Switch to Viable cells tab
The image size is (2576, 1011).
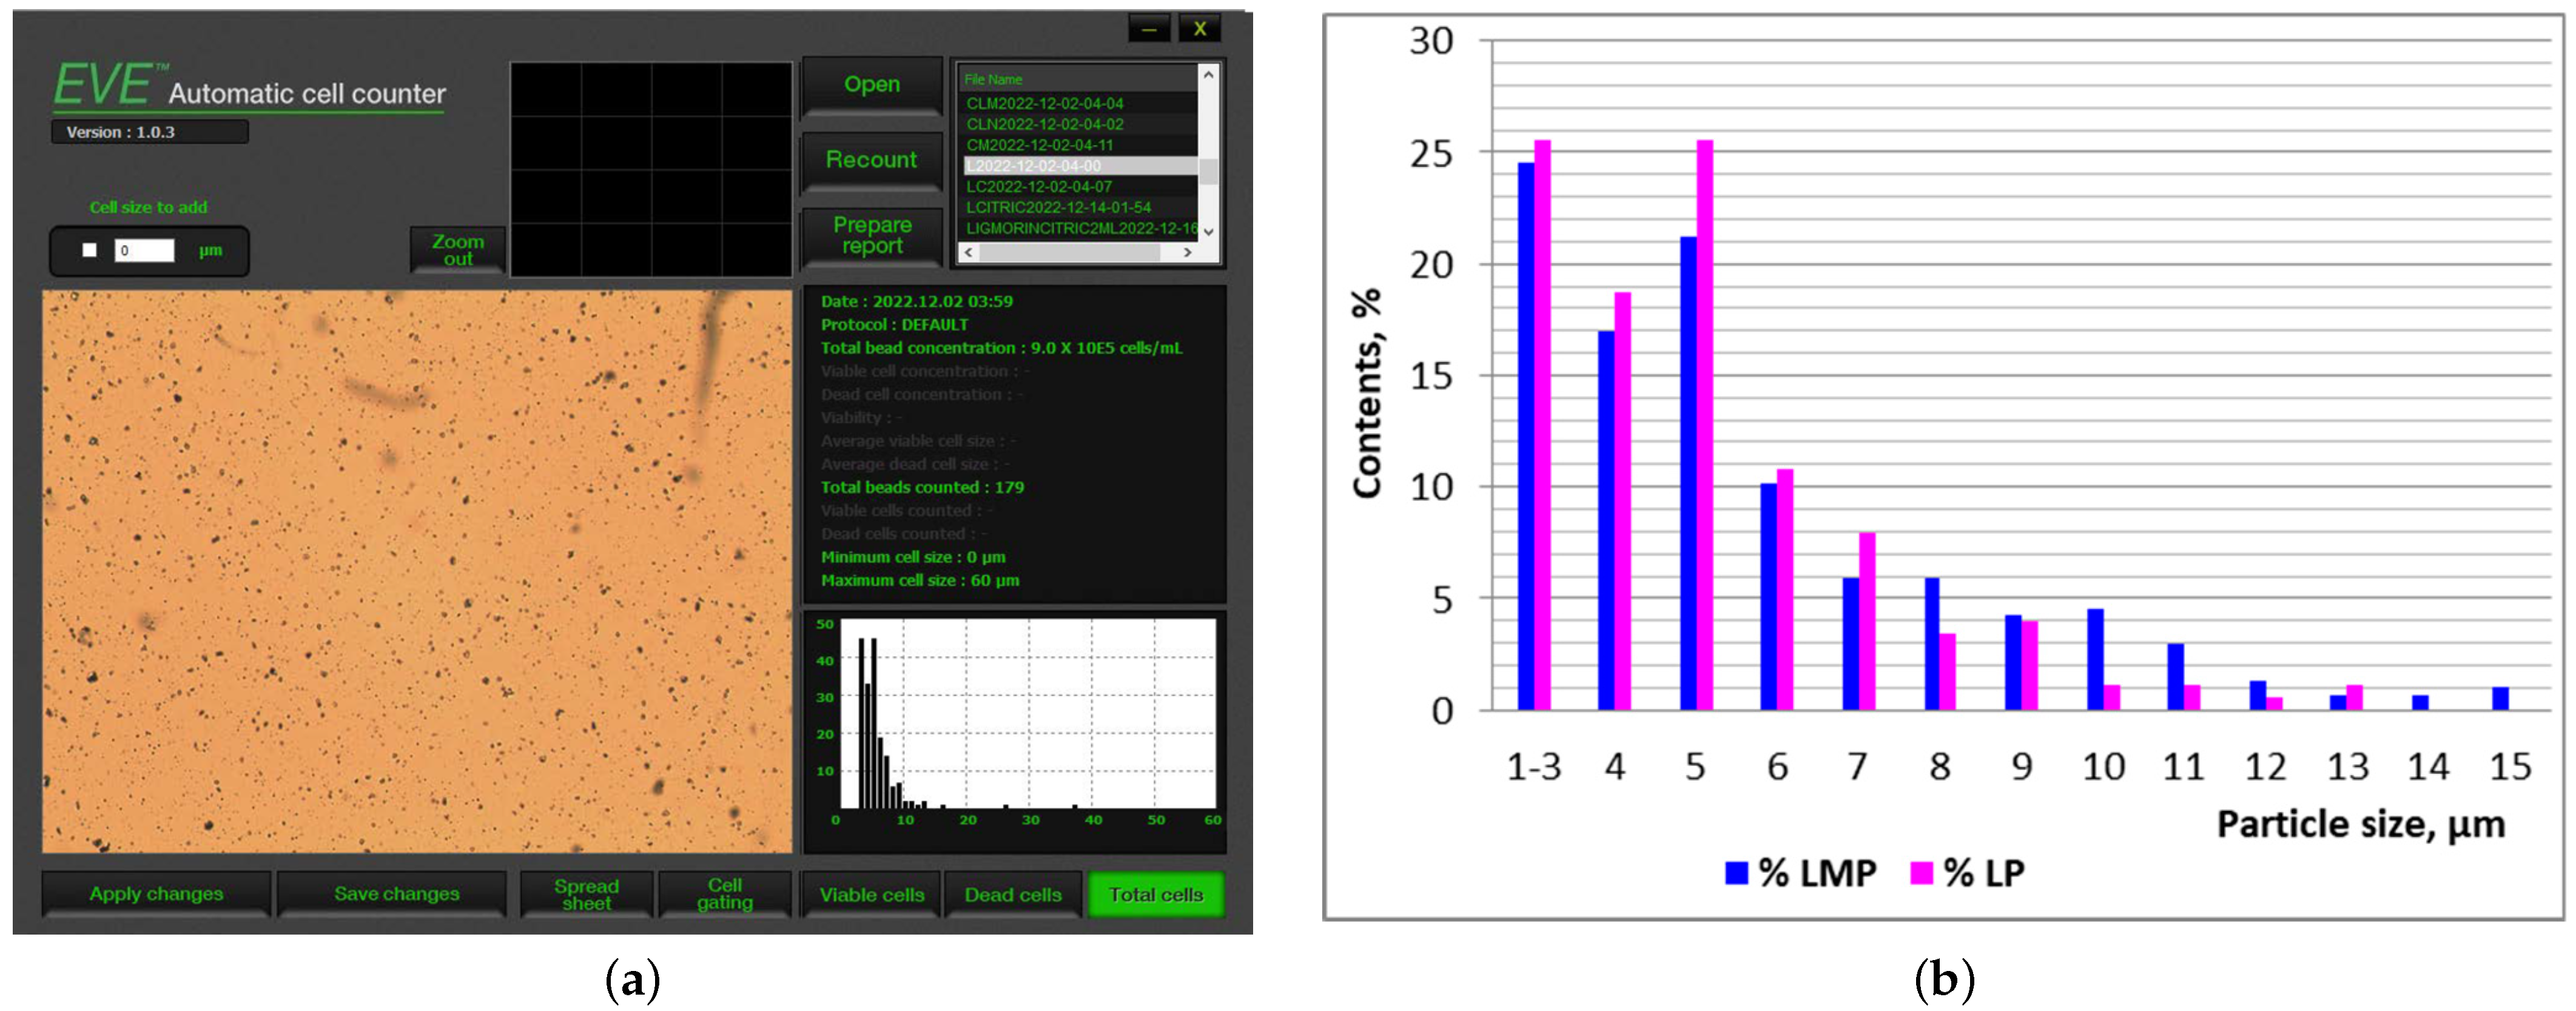(871, 894)
